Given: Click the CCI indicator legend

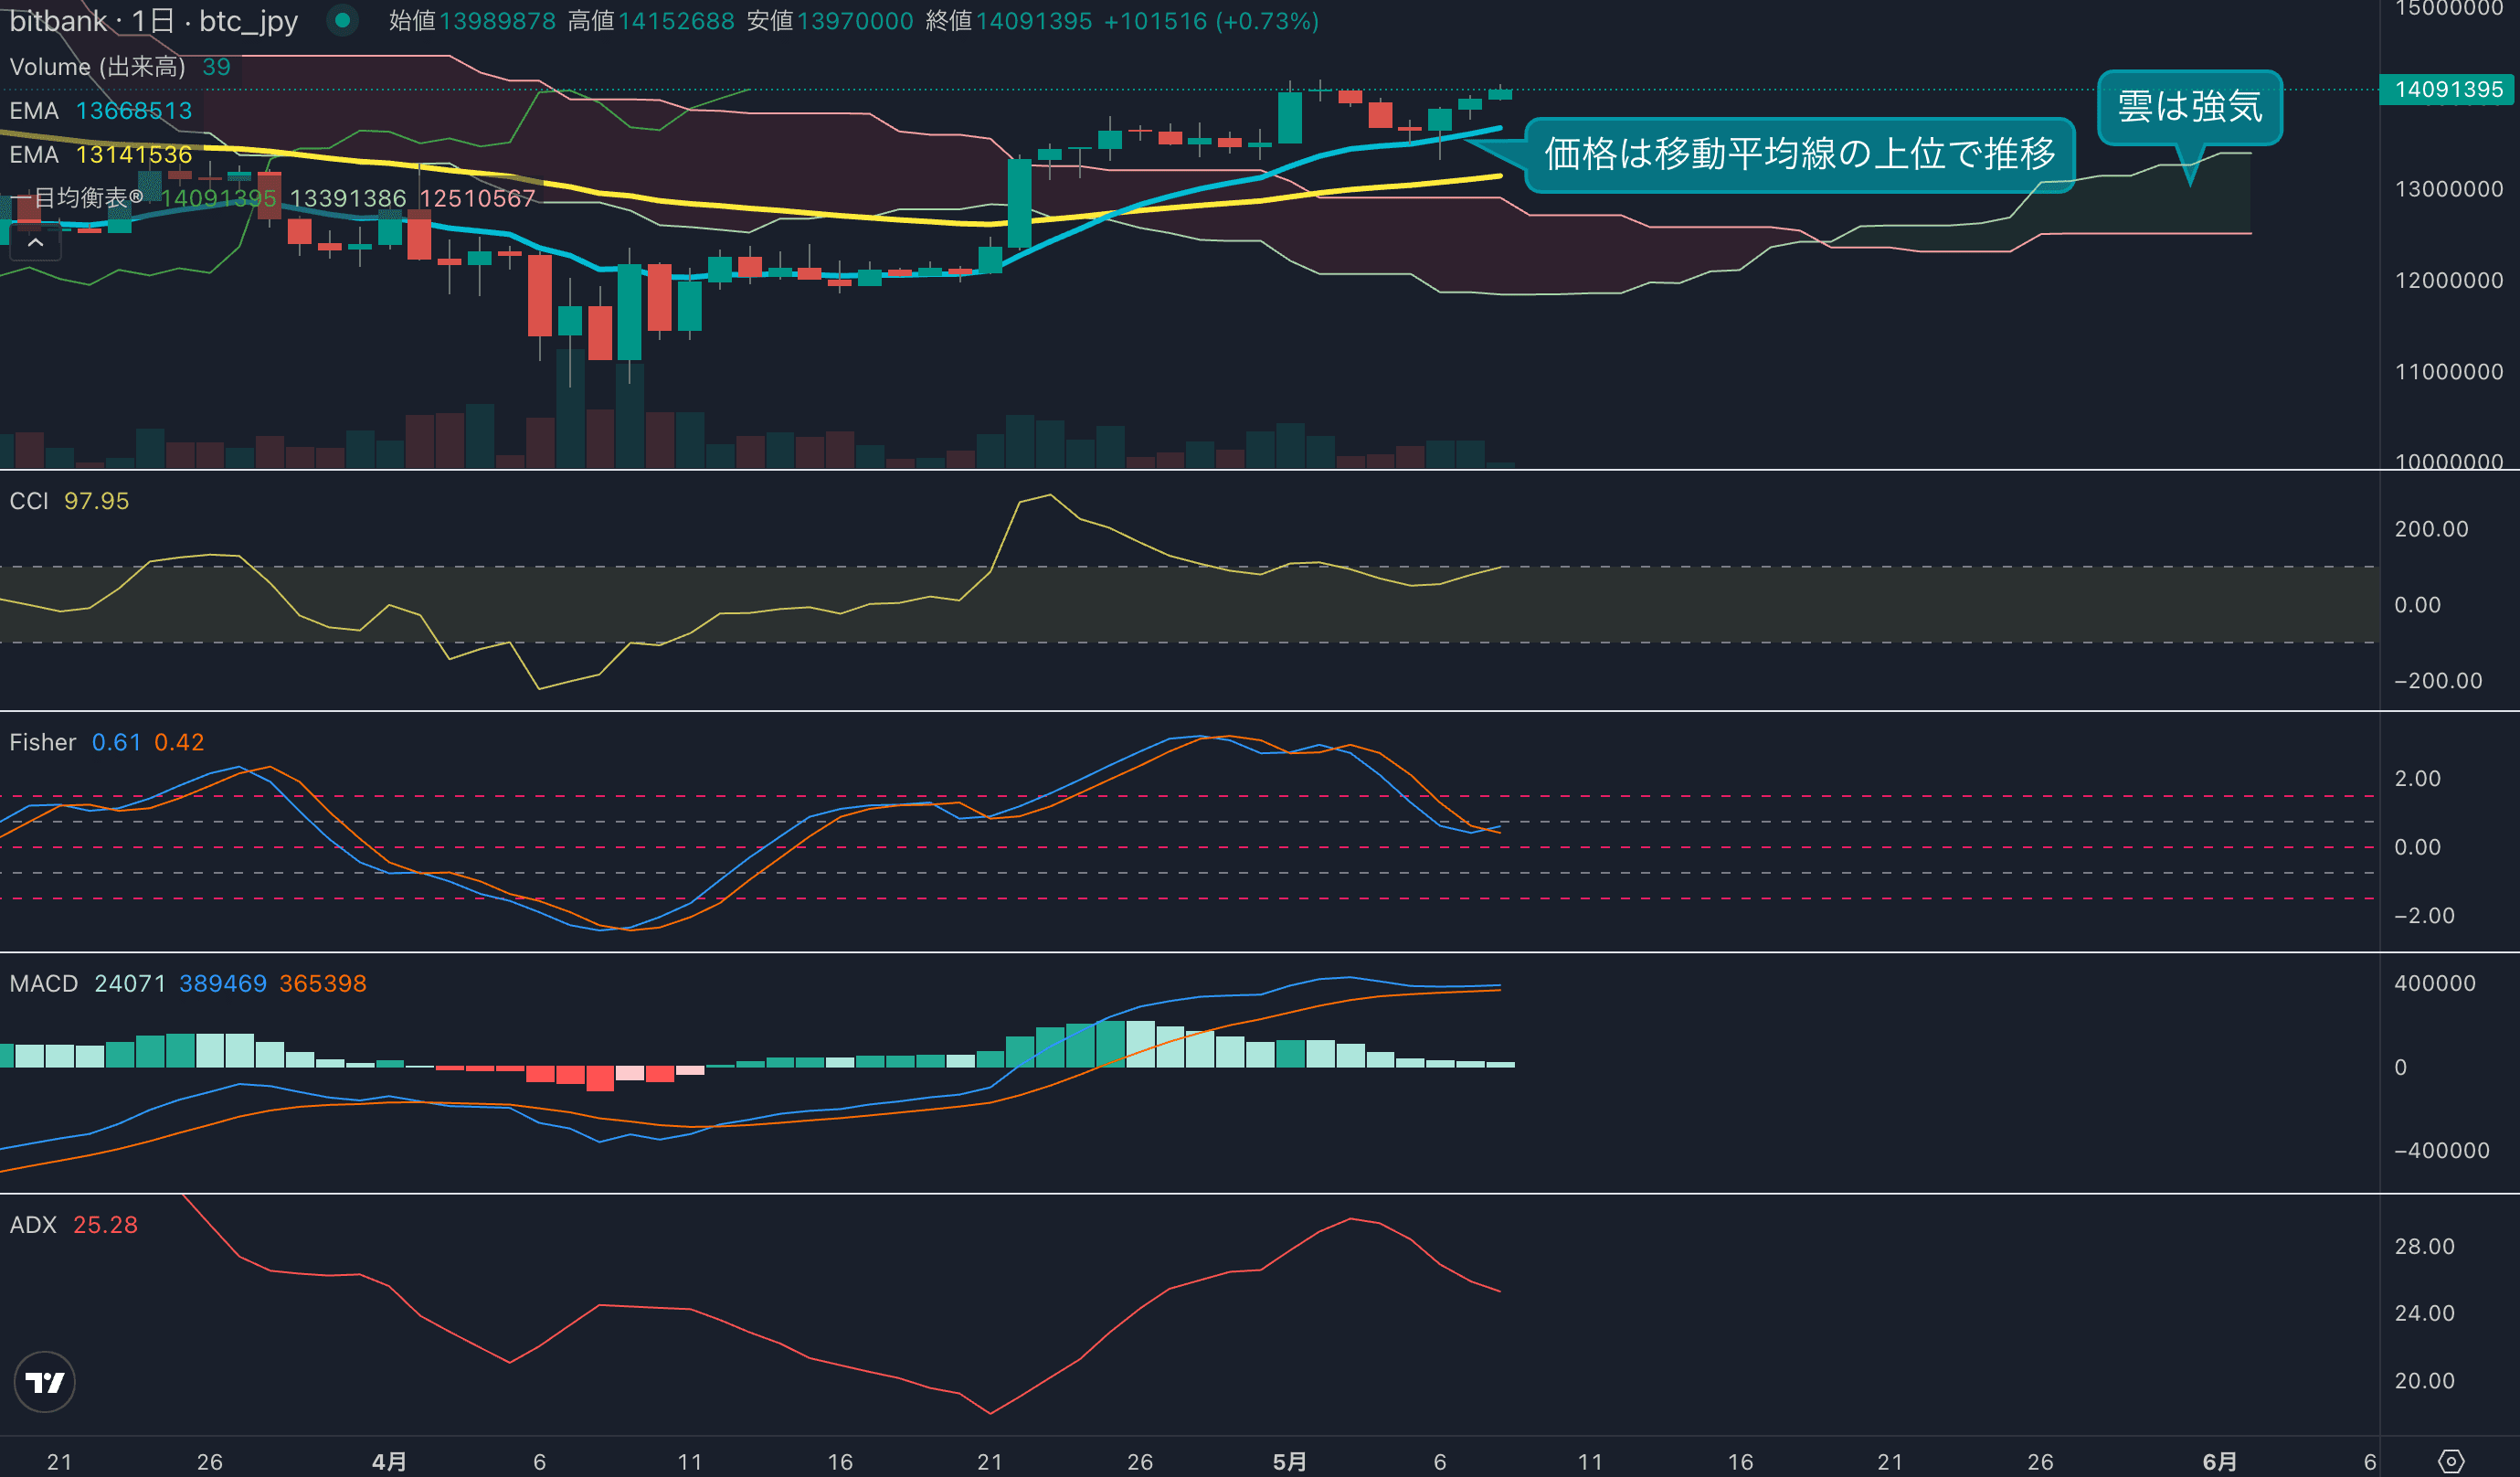Looking at the screenshot, I should coord(29,501).
